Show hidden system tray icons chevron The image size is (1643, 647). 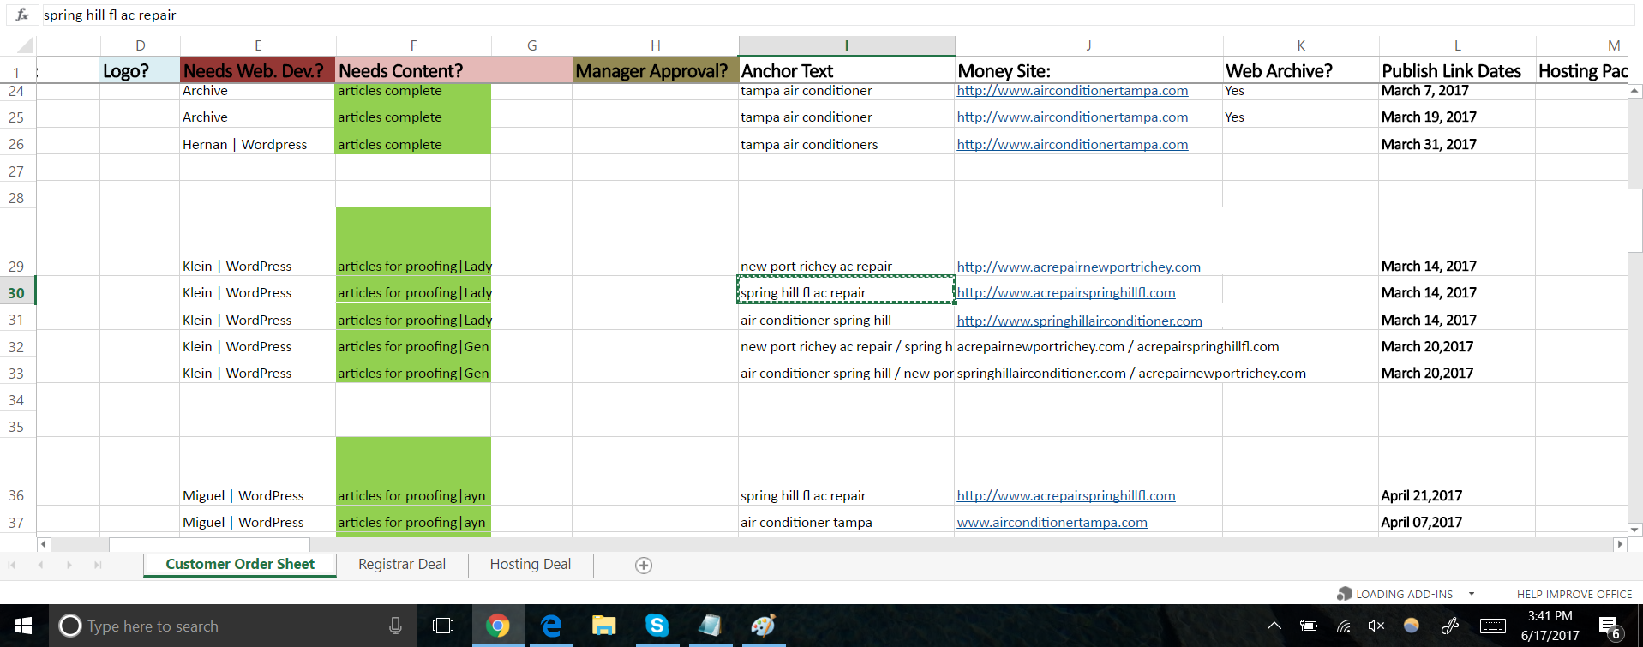pyautogui.click(x=1274, y=626)
